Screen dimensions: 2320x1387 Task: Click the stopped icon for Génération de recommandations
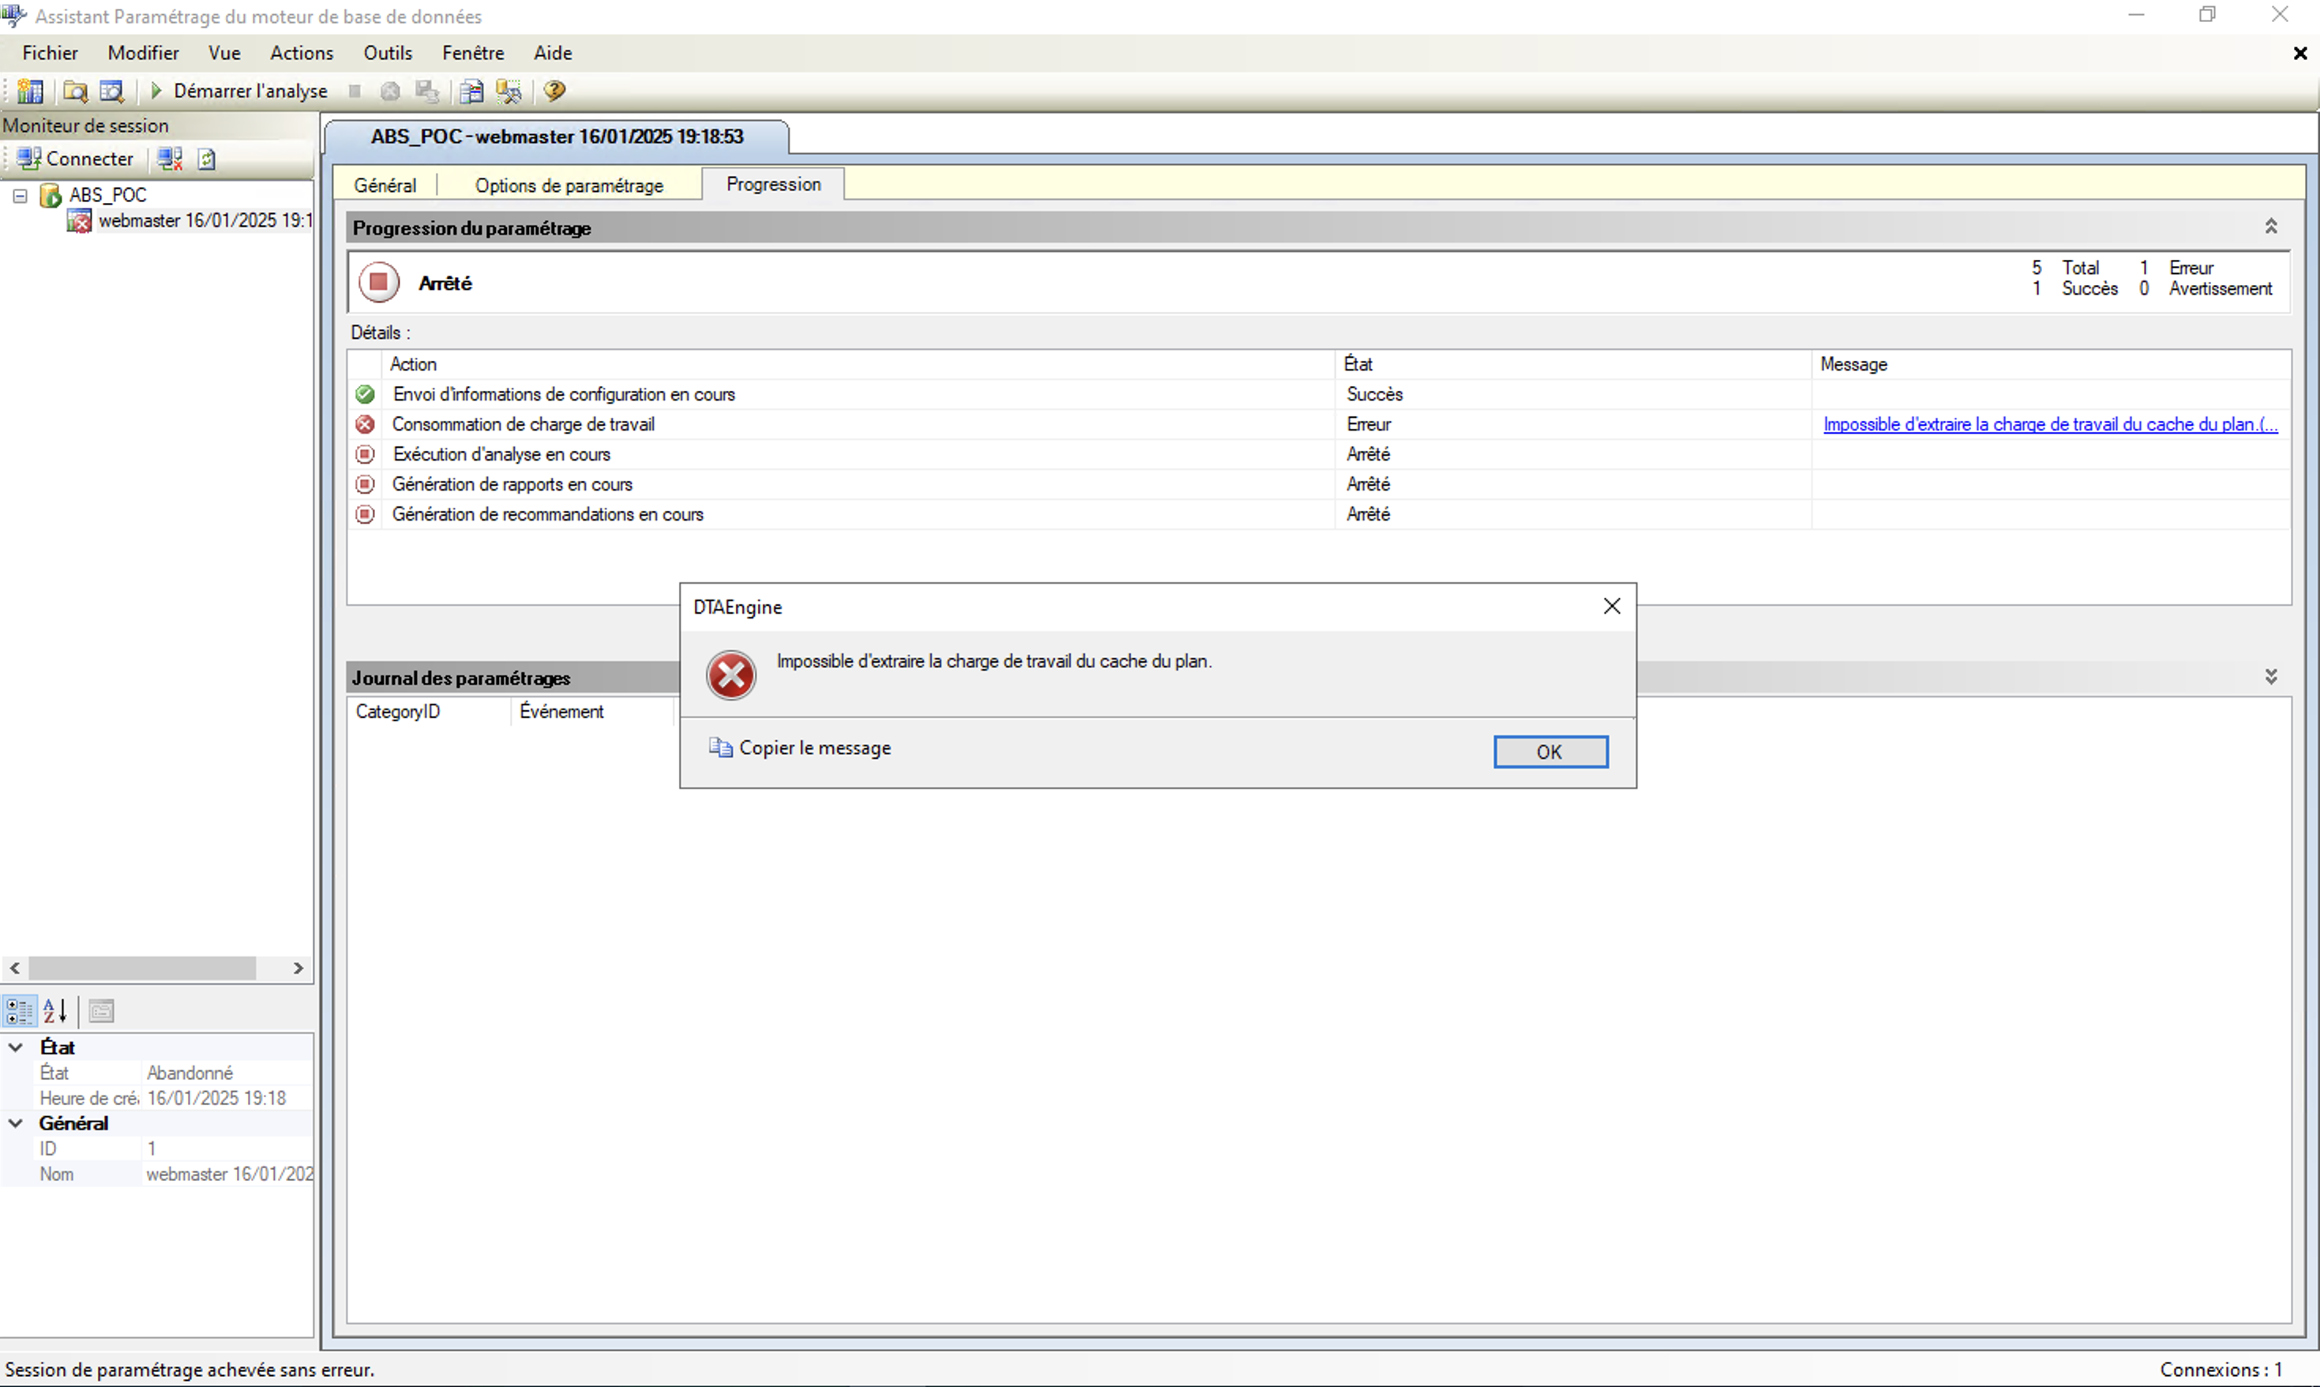[366, 514]
